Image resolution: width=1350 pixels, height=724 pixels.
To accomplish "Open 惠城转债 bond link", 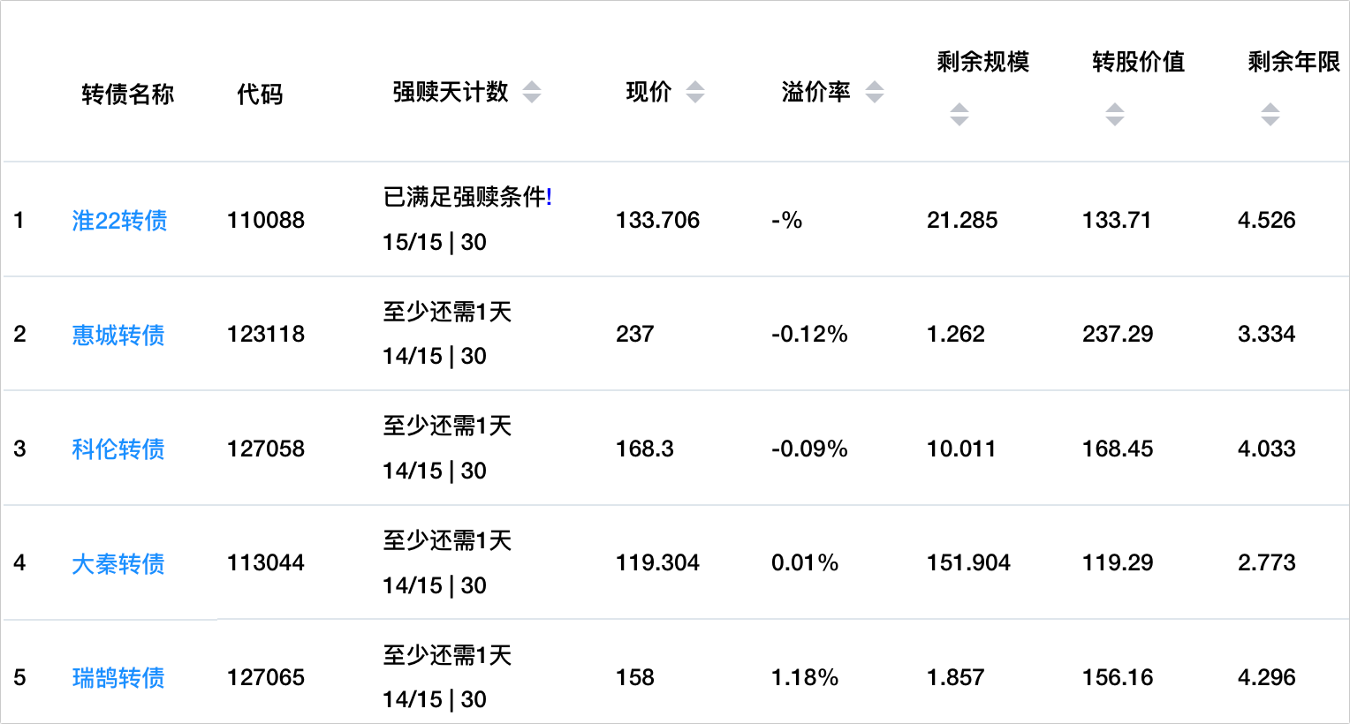I will pos(118,335).
